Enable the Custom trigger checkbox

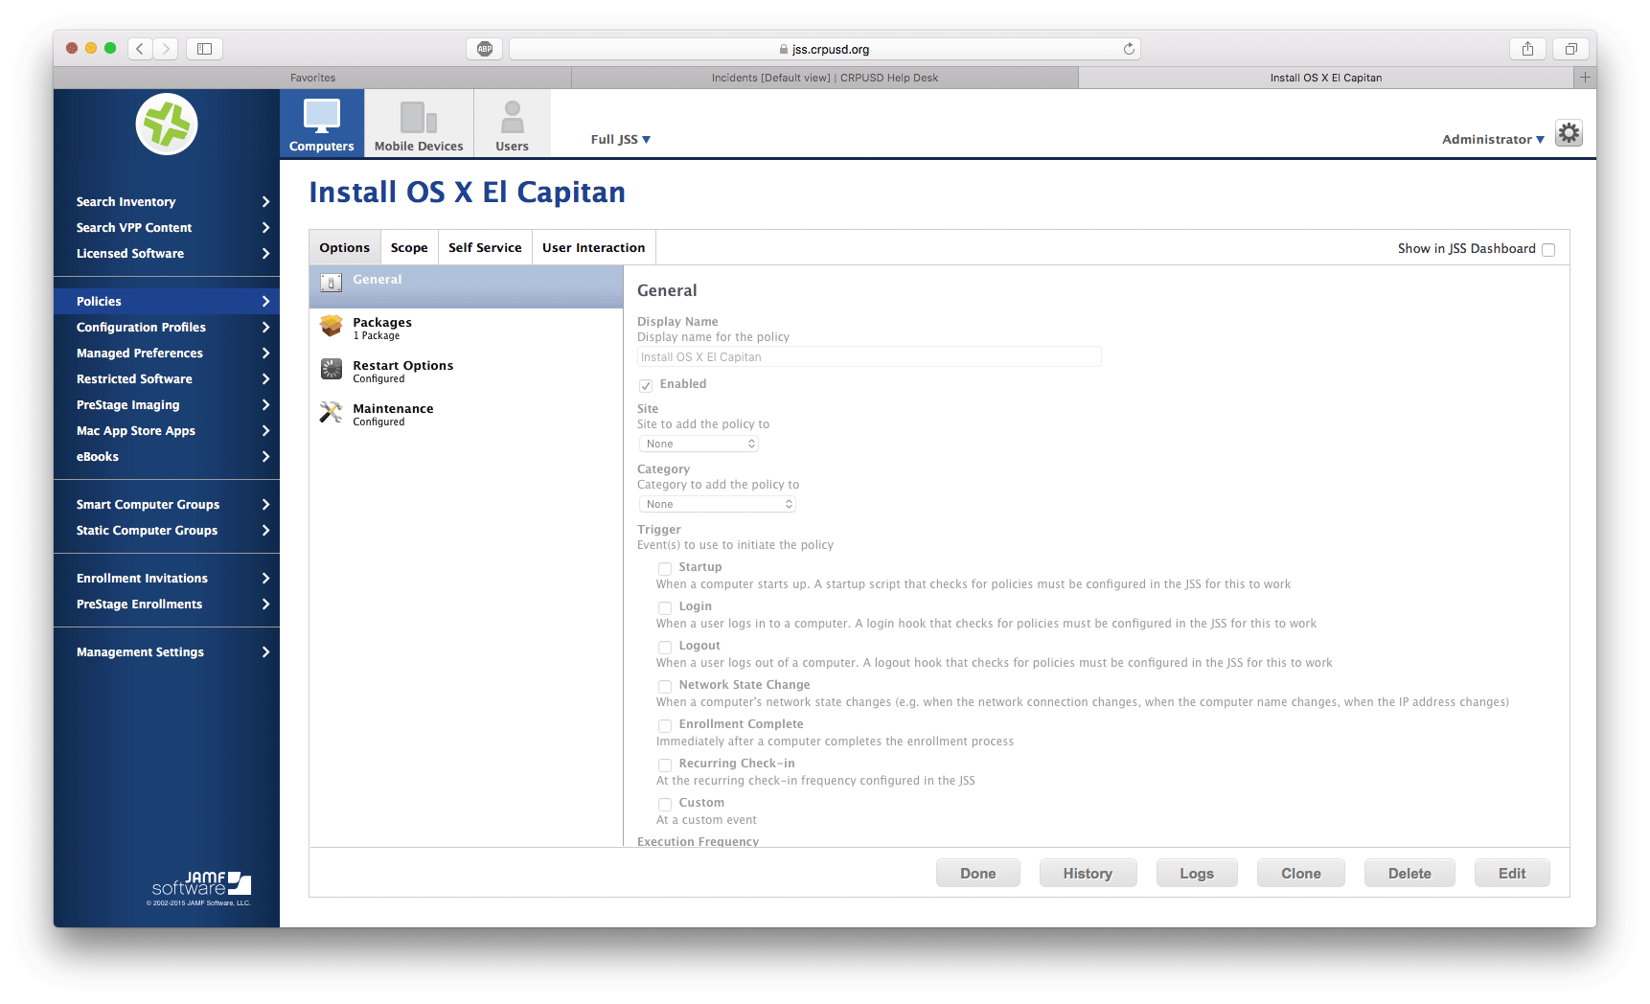664,804
